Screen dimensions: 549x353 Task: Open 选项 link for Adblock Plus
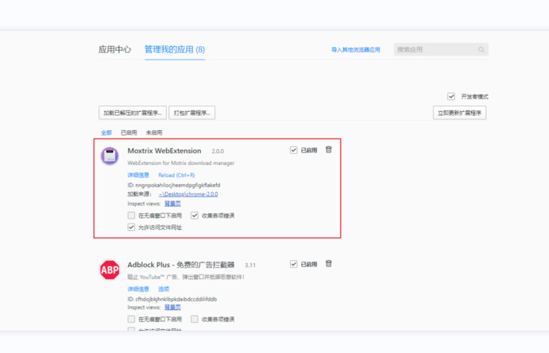(164, 289)
